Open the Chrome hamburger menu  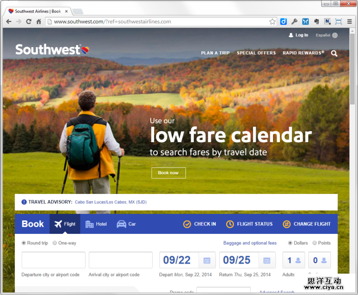click(350, 21)
